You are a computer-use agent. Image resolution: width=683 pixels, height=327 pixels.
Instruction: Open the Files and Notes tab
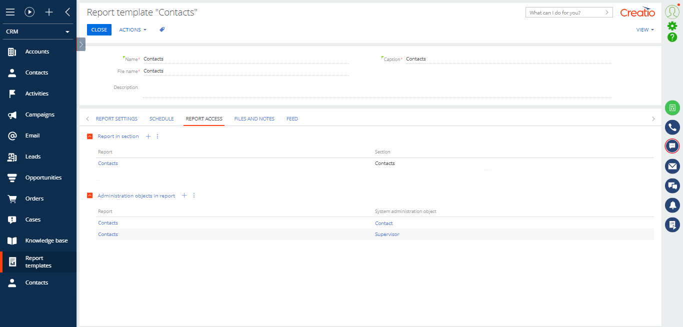[254, 118]
